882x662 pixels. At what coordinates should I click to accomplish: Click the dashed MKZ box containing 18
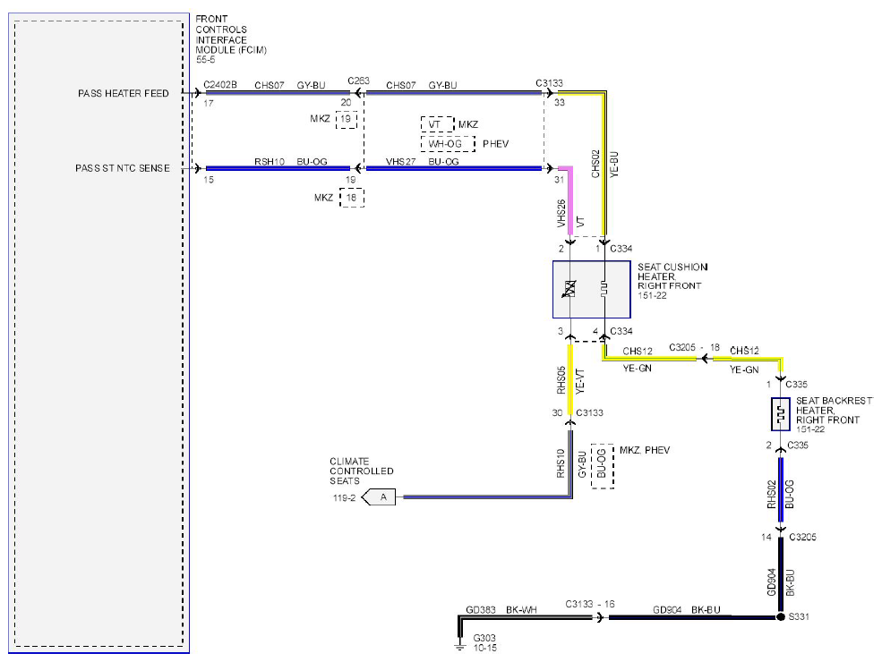[352, 198]
